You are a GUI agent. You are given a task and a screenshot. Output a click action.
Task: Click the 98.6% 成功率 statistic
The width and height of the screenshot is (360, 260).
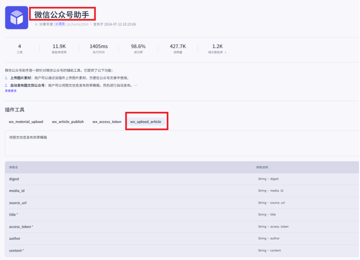(138, 49)
